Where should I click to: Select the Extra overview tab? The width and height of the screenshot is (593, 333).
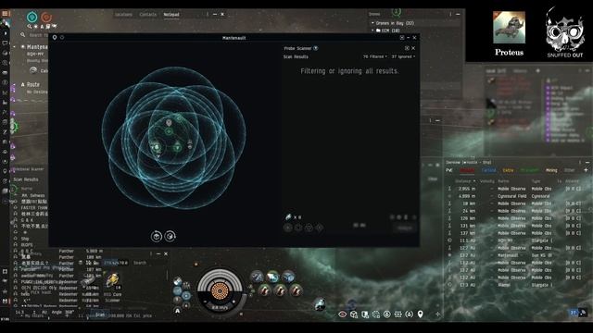(508, 170)
